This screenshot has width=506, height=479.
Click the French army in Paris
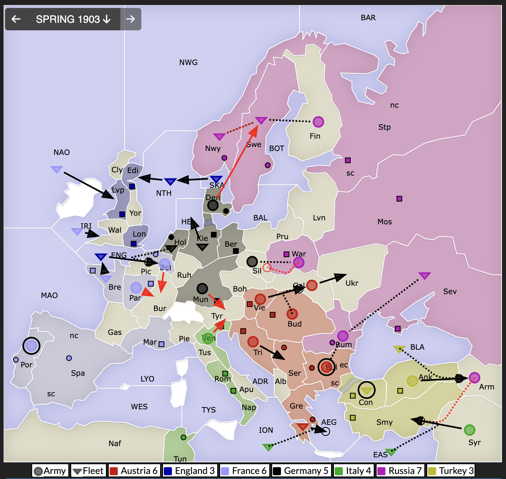[x=136, y=288]
